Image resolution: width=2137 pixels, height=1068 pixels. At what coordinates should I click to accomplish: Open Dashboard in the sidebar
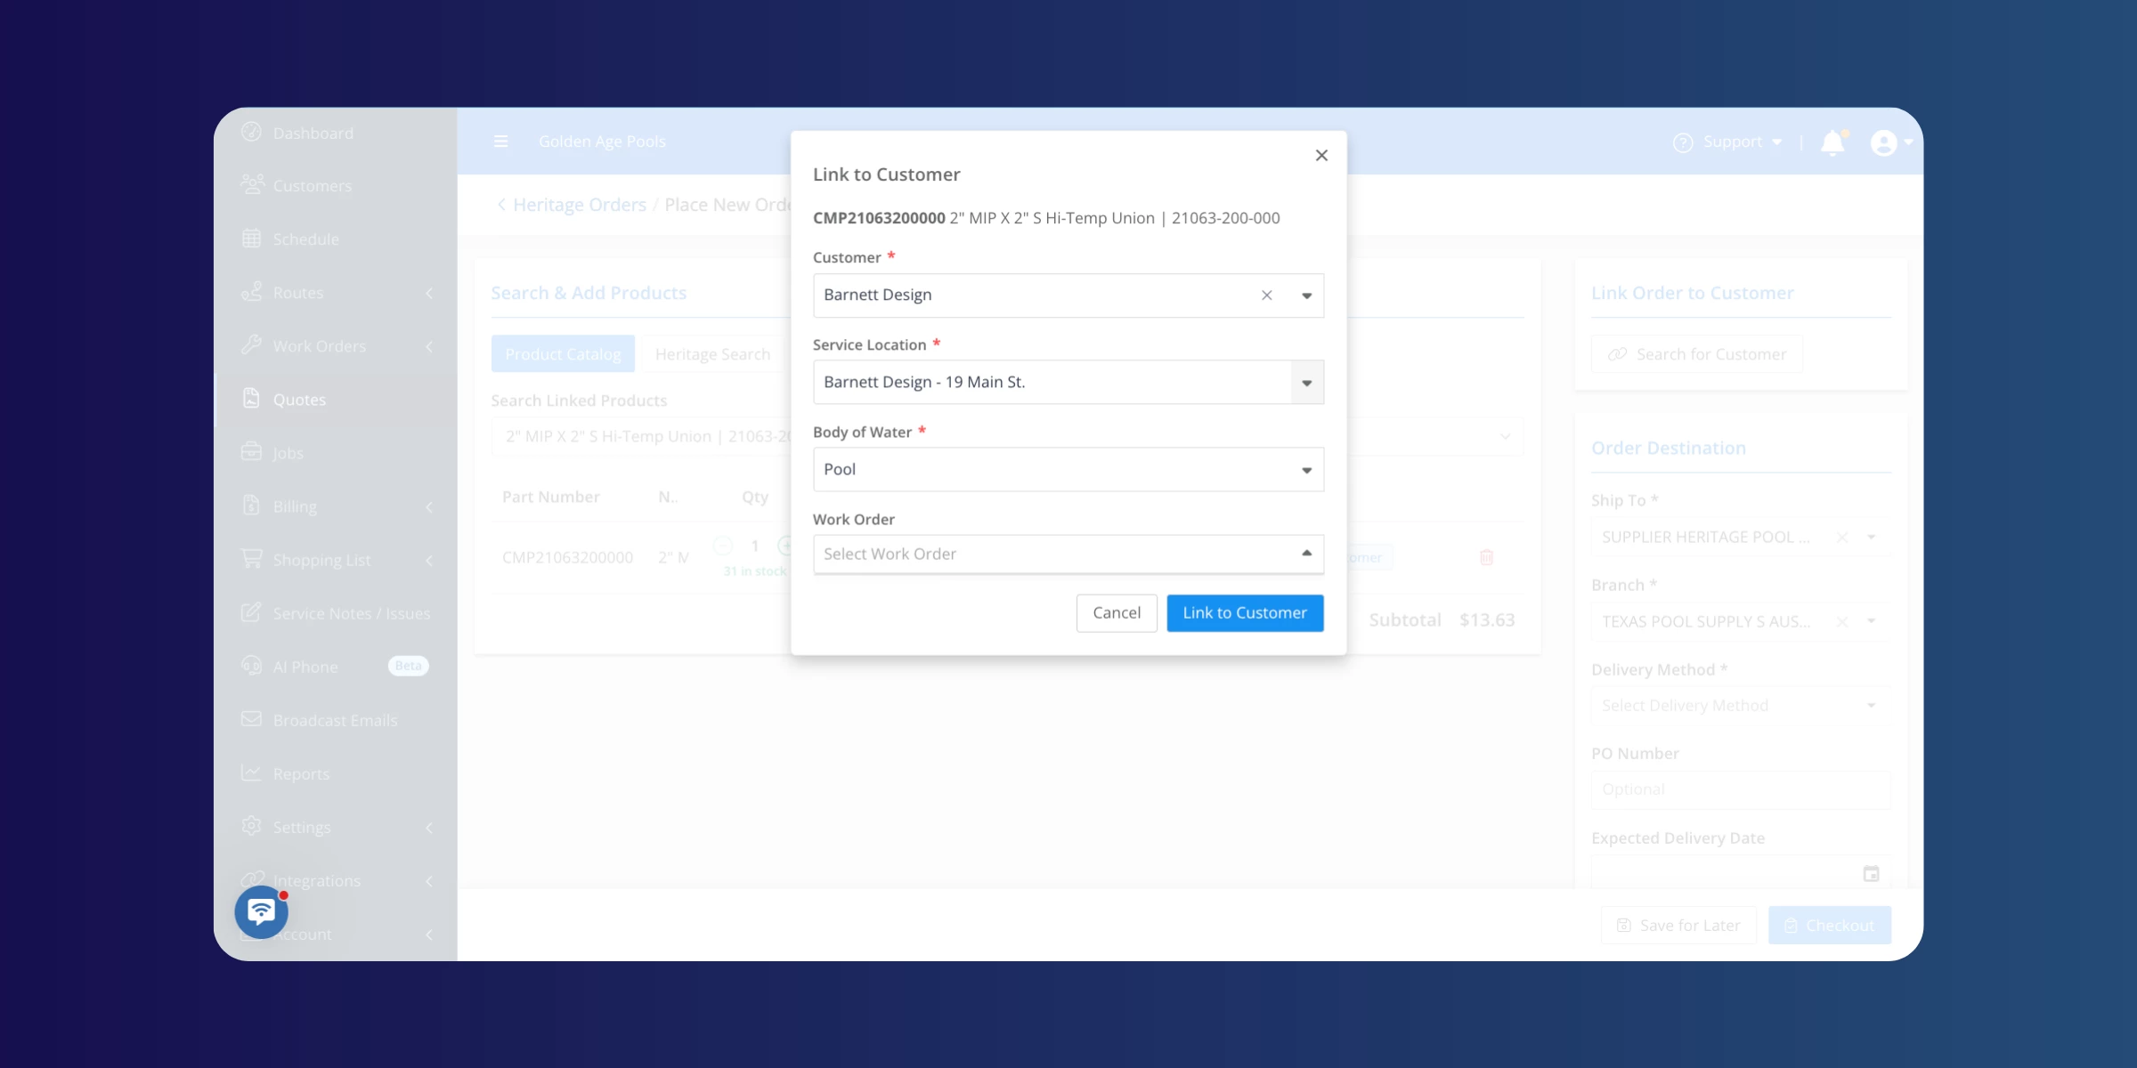tap(313, 133)
